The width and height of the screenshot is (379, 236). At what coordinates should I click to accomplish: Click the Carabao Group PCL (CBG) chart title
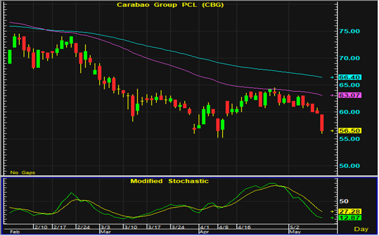[170, 5]
